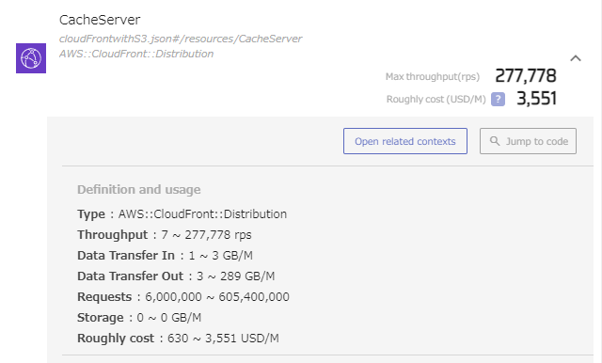Click the purple CloudFront distribution icon
602x363 pixels.
[x=31, y=58]
